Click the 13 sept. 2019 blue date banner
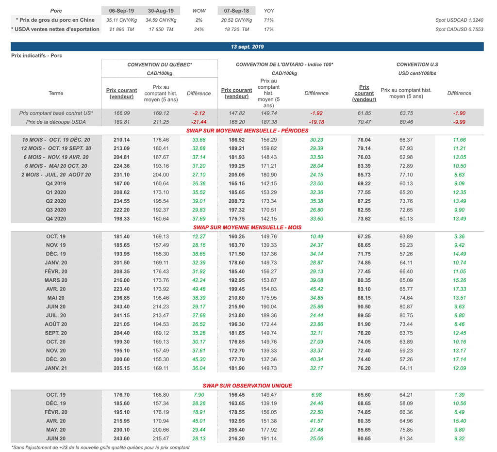The width and height of the screenshot is (497, 452). point(247,47)
